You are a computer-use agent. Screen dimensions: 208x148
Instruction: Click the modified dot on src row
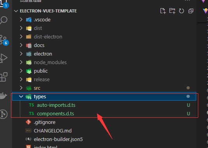tap(188, 88)
